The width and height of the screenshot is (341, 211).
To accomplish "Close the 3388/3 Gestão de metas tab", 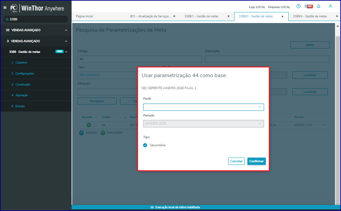I will coord(282,16).
